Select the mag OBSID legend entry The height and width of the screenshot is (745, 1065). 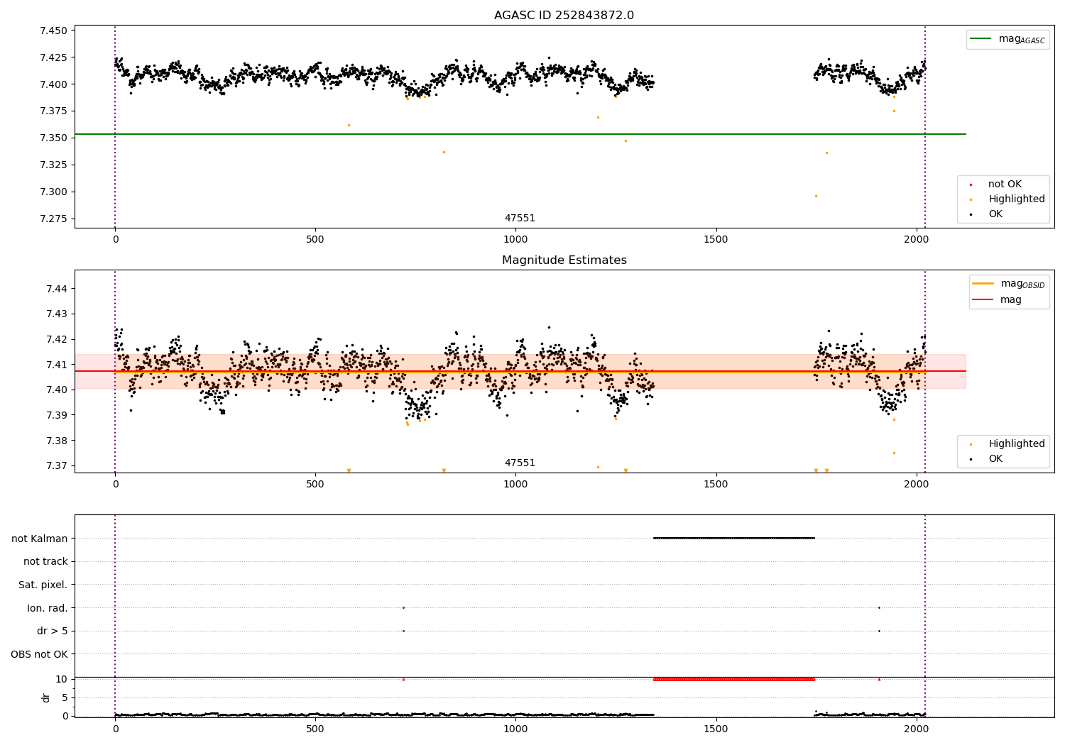(x=1008, y=284)
